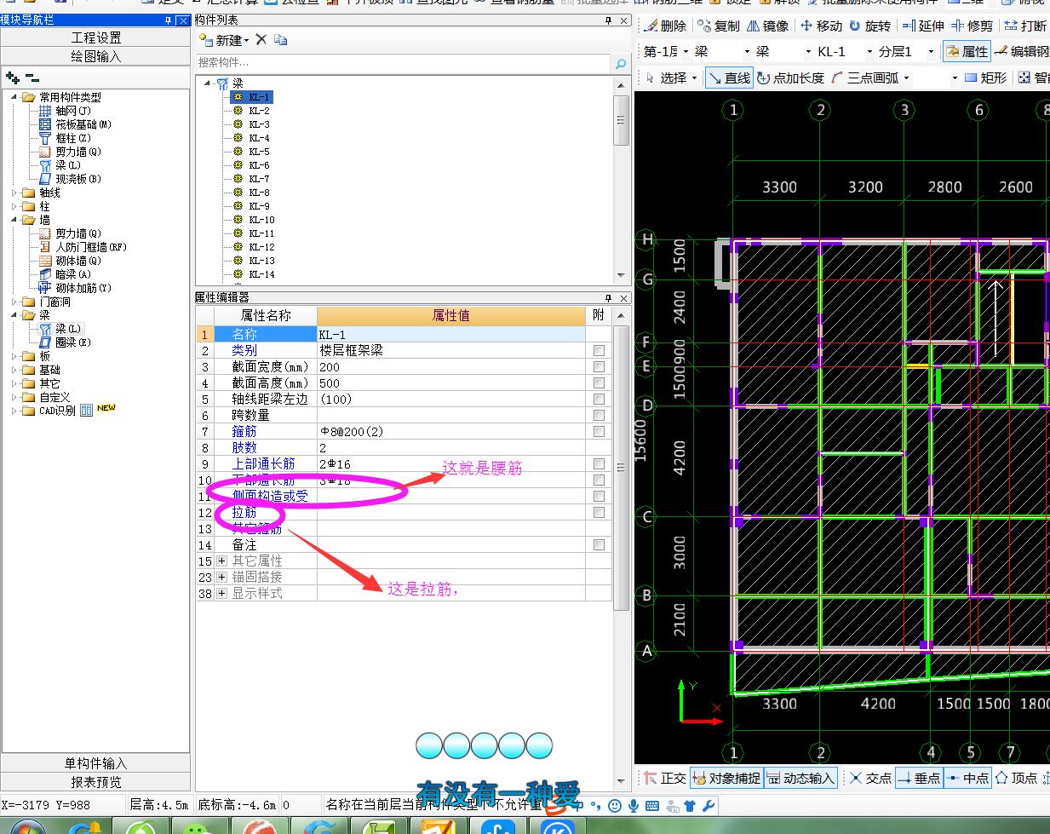Check the attach box for 类别 row
Viewport: 1050px width, 834px height.
coord(600,350)
